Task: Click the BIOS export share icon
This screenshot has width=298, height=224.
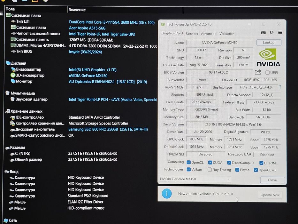Action: [x=258, y=72]
